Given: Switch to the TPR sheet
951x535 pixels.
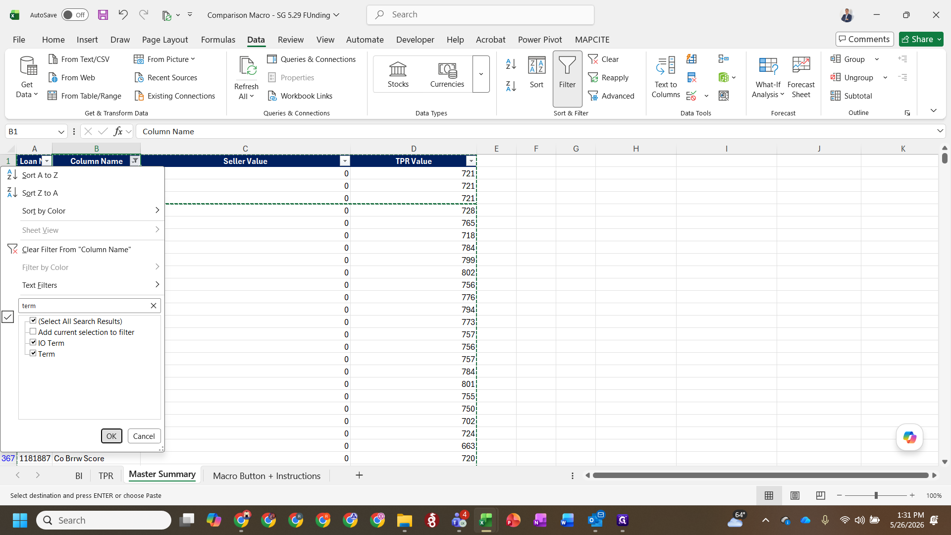Looking at the screenshot, I should click(106, 476).
